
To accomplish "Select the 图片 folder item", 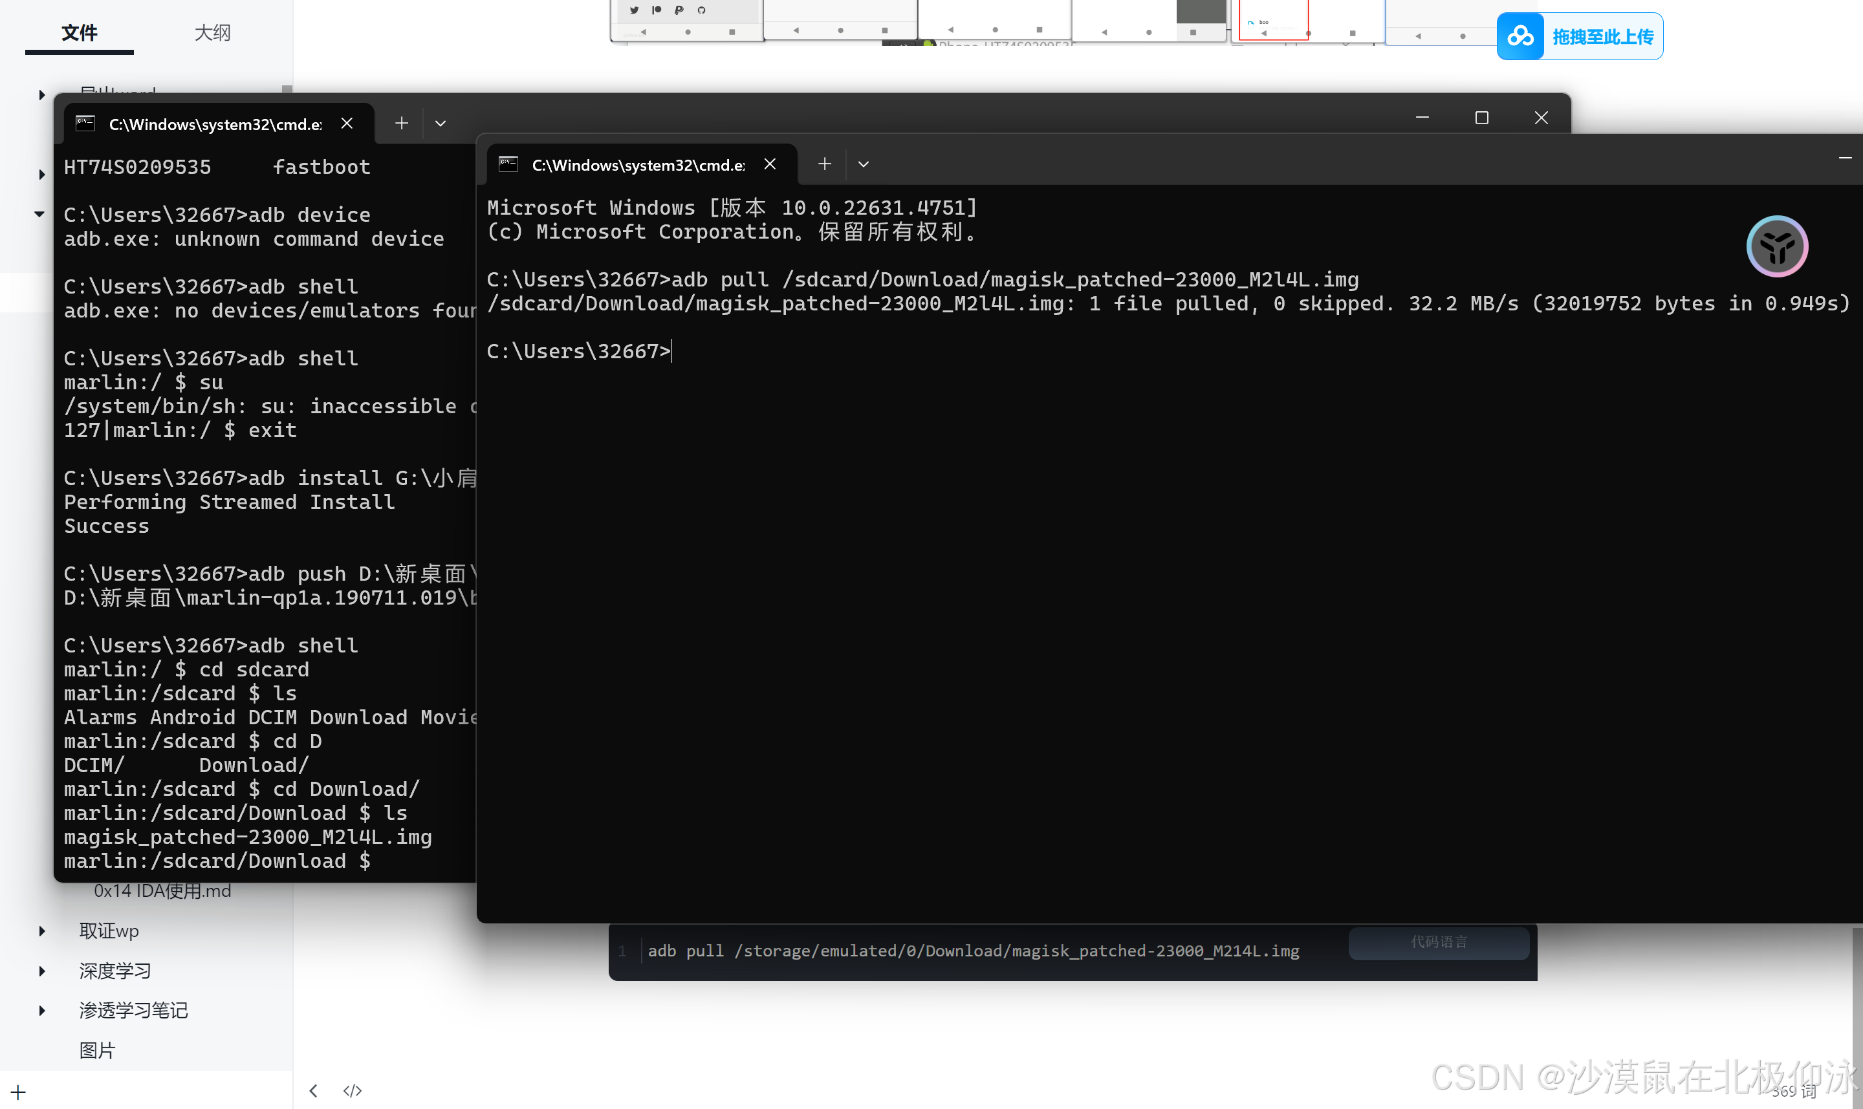I will point(97,1050).
